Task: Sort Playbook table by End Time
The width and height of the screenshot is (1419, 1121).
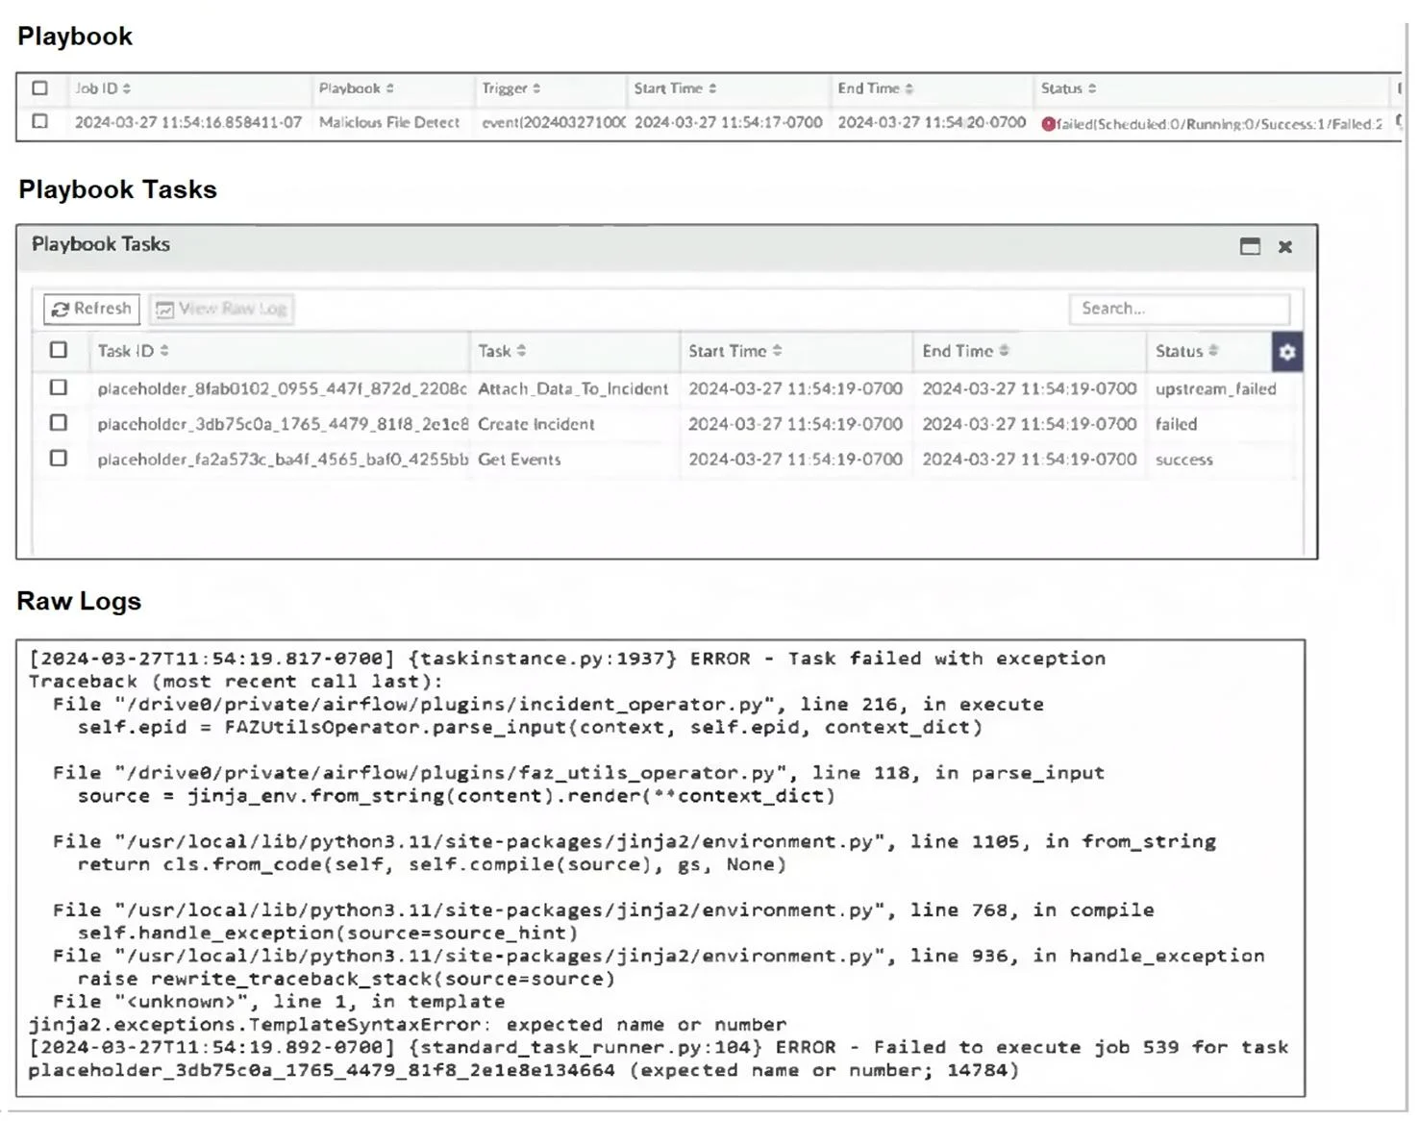Action: click(875, 88)
